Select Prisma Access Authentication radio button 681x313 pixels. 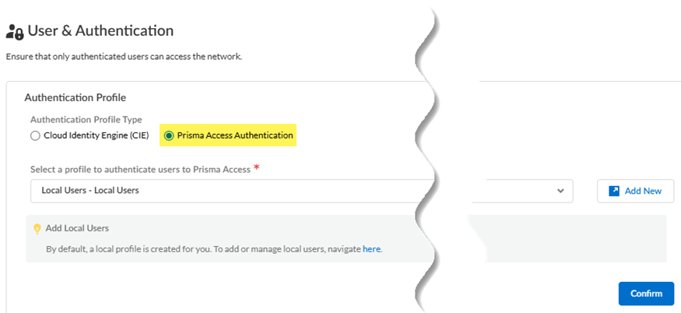click(169, 135)
